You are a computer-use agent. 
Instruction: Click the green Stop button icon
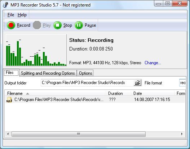point(57,25)
